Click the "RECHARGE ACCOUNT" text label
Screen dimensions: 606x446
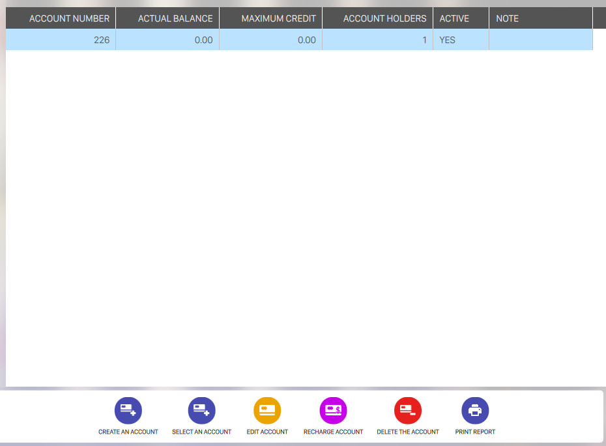pos(333,432)
